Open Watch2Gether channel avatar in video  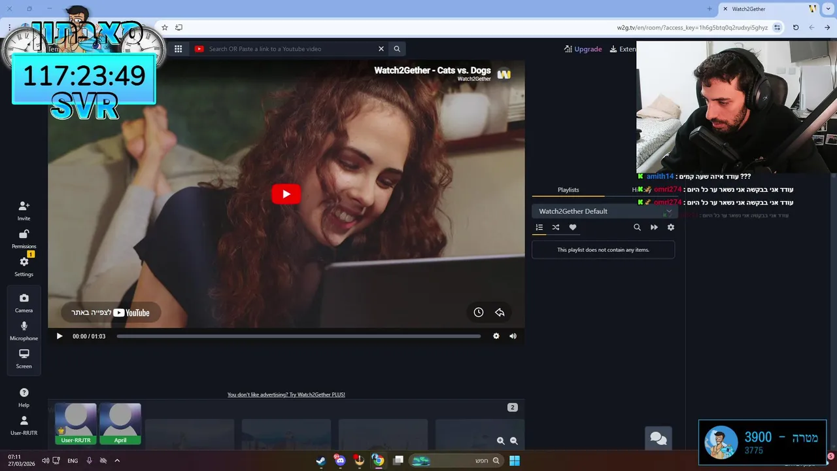(504, 74)
